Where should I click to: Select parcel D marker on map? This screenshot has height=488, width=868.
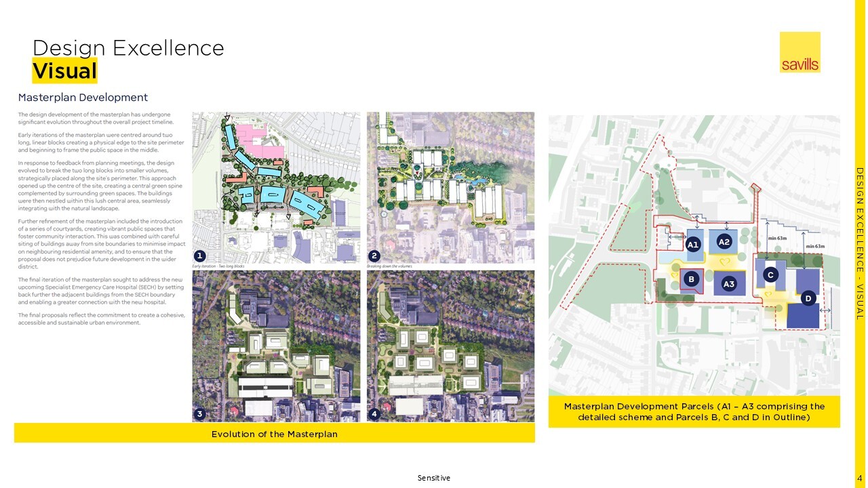pyautogui.click(x=808, y=298)
